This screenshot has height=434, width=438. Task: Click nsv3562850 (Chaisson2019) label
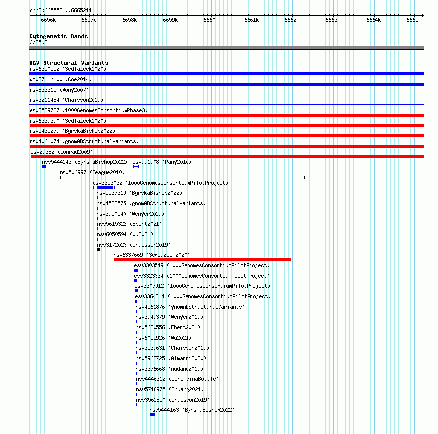[x=173, y=400]
